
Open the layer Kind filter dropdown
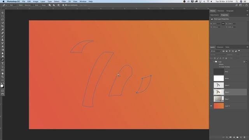point(216,51)
